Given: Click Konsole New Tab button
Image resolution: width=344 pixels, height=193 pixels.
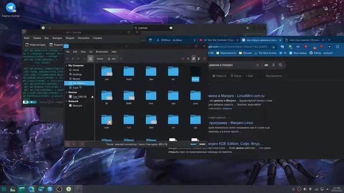Looking at the screenshot, I should [x=35, y=44].
